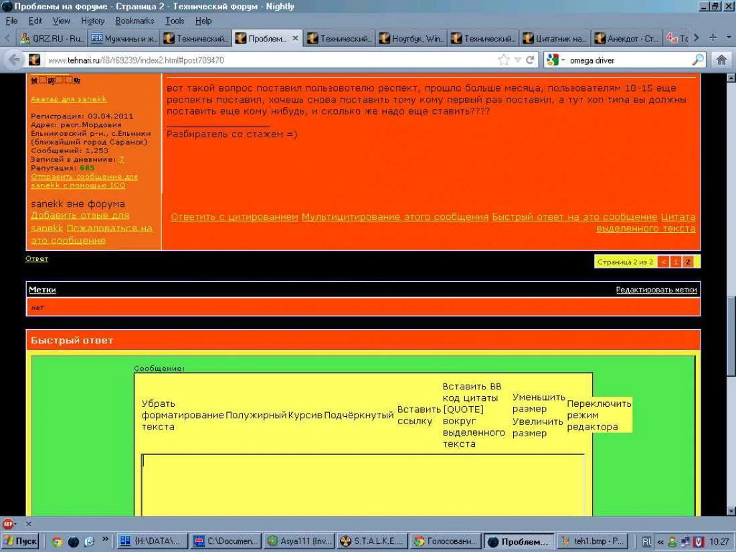Open sanekk's diary entries count link
Screen dimensions: 736x552
point(122,159)
